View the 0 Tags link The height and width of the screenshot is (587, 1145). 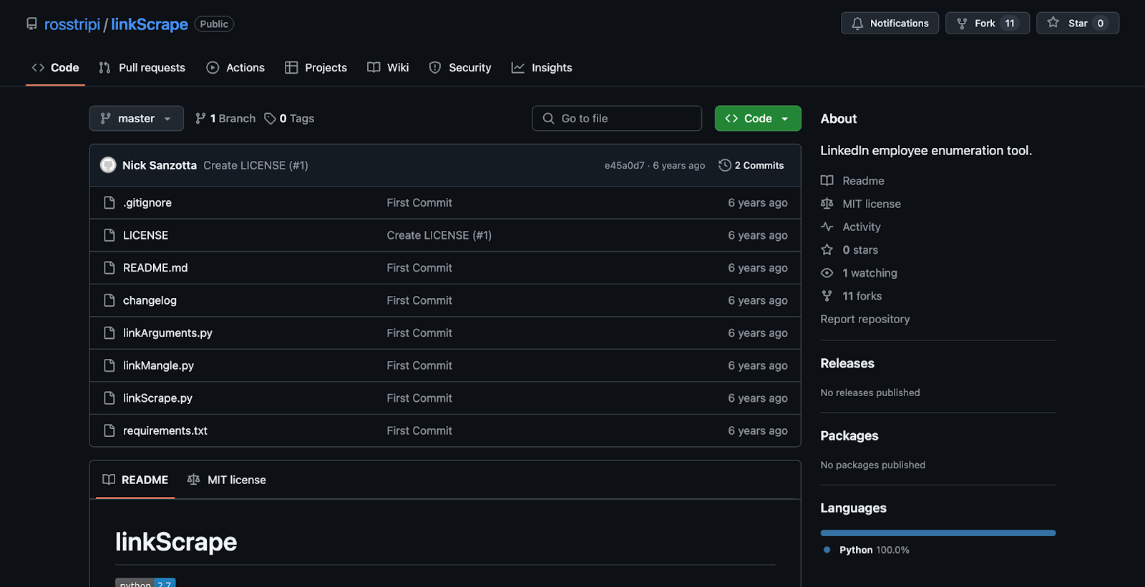click(289, 119)
